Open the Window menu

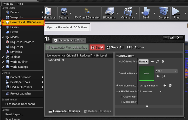click(8, 4)
